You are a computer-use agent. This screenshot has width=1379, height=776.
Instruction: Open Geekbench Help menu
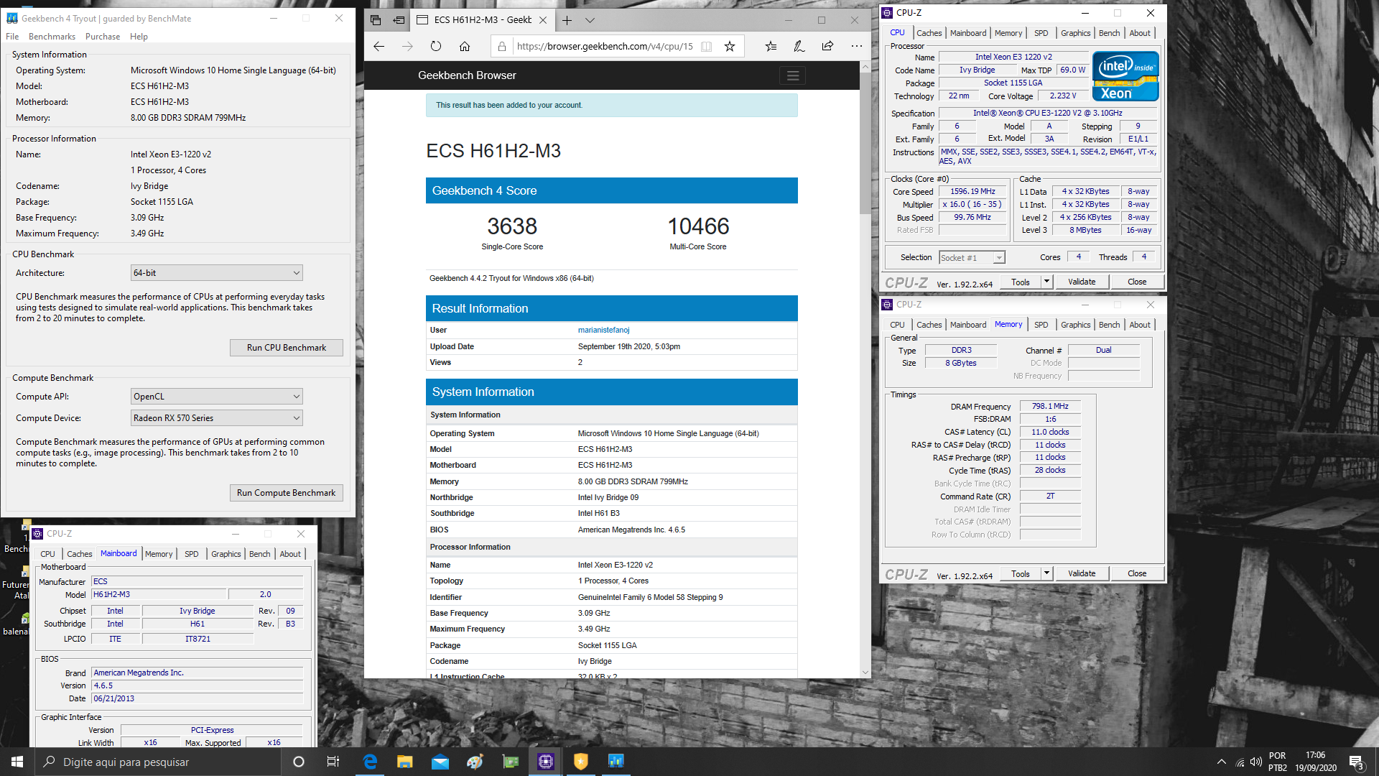coord(139,37)
